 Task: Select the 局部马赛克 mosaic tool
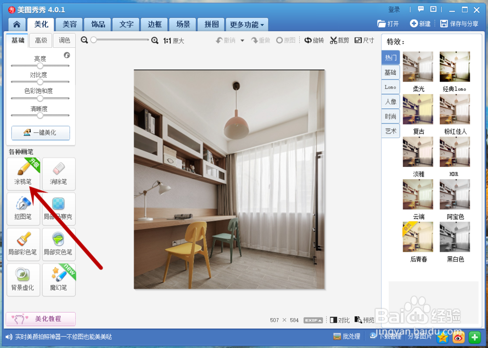[x=59, y=209]
